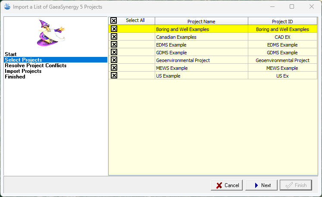Click the wizard character image
The height and width of the screenshot is (197, 322).
pos(51,33)
